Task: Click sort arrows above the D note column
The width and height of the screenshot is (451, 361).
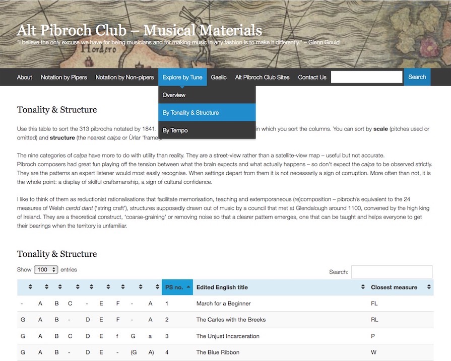Action: coord(91,287)
